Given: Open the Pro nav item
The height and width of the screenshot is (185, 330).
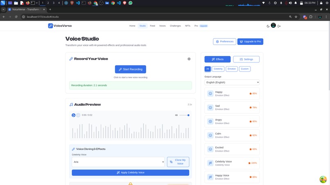Looking at the screenshot, I should 196,26.
